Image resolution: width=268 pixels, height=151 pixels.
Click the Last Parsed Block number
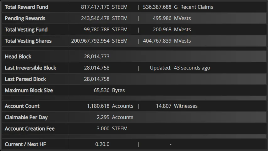[97, 79]
